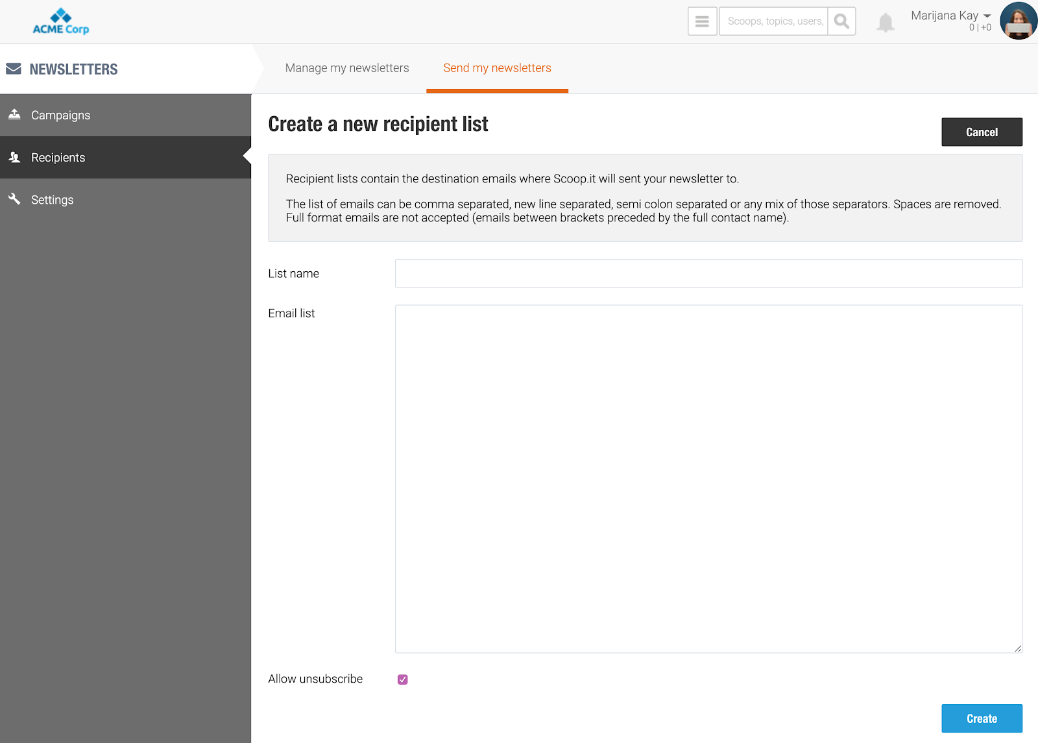The width and height of the screenshot is (1038, 743).
Task: Select Recipients in the sidebar
Action: (126, 157)
